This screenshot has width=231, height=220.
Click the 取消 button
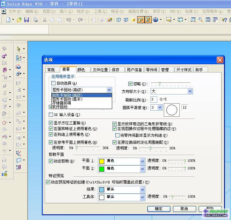[x=184, y=209]
